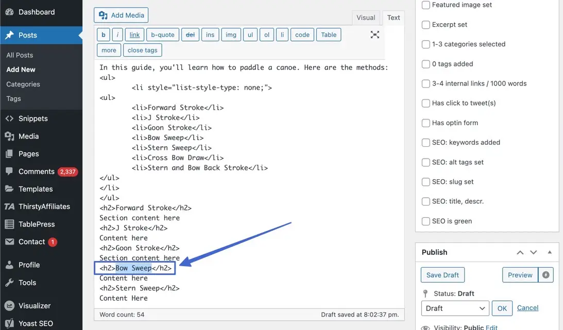563x330 pixels.
Task: Open the Draft status dropdown
Action: tap(455, 308)
